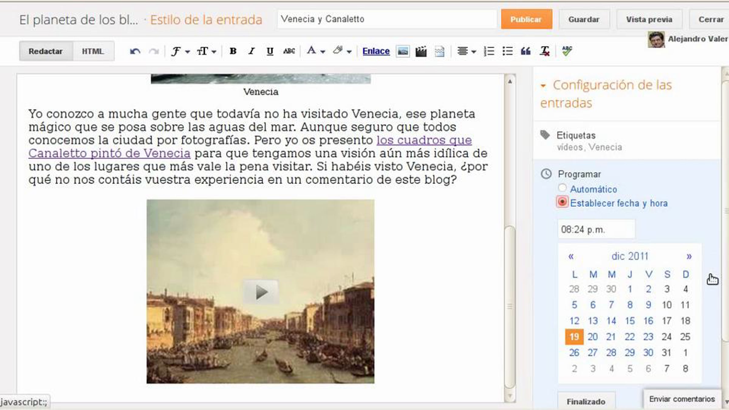Open the font family picker

pos(180,51)
